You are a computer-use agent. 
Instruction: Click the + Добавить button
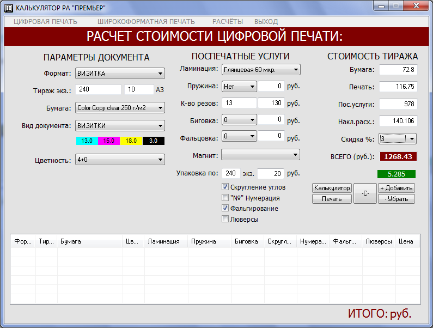click(397, 188)
